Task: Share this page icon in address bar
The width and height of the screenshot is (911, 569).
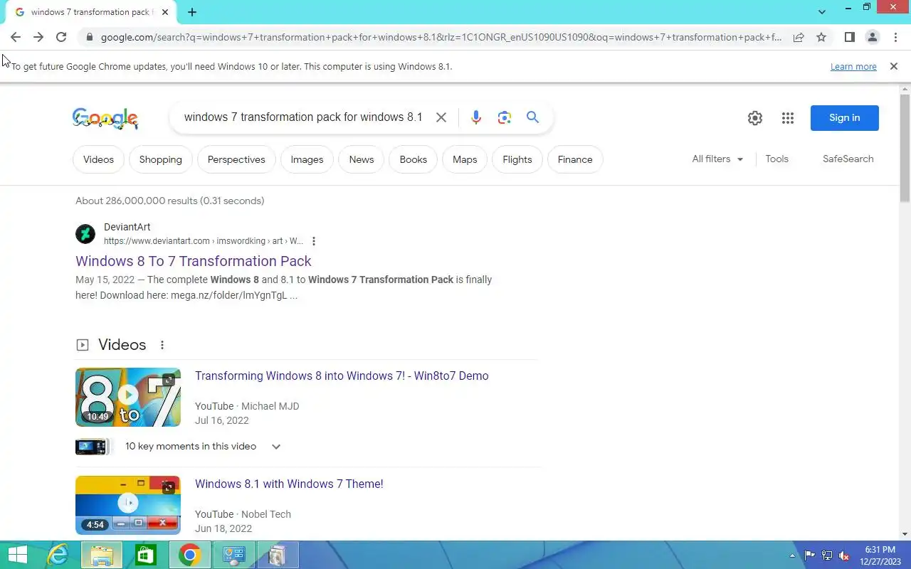Action: (x=799, y=37)
